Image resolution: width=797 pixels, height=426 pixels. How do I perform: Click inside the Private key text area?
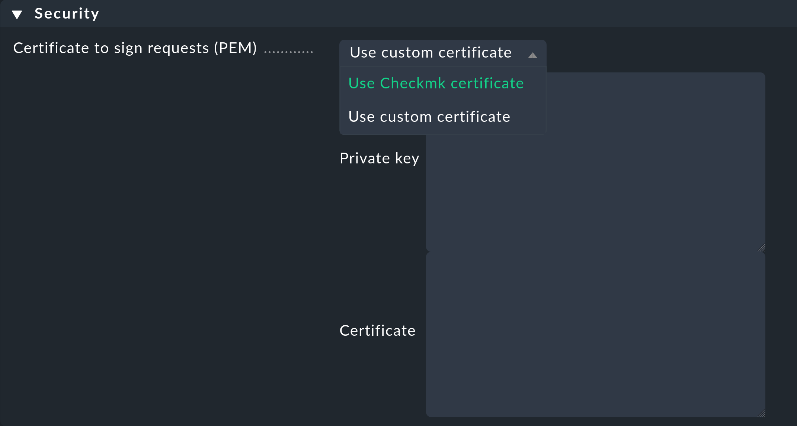pyautogui.click(x=595, y=160)
